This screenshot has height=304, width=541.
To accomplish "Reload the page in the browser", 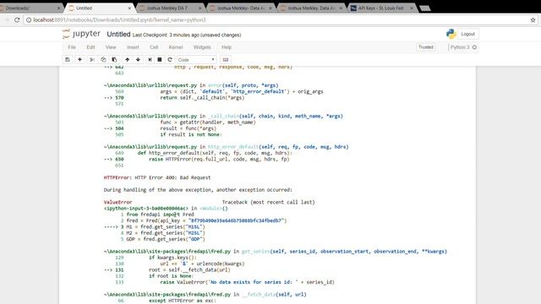I will coord(17,20).
